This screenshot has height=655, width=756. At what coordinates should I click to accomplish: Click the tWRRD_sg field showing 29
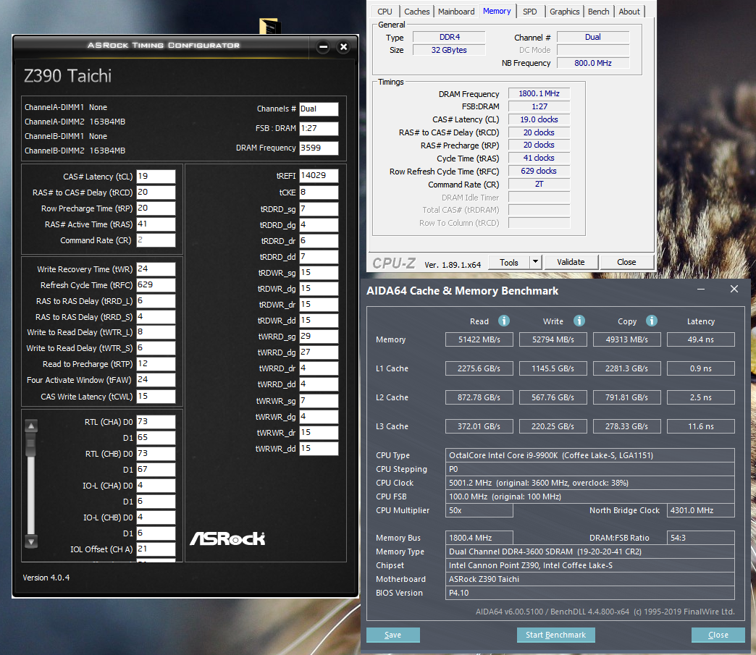pos(319,337)
